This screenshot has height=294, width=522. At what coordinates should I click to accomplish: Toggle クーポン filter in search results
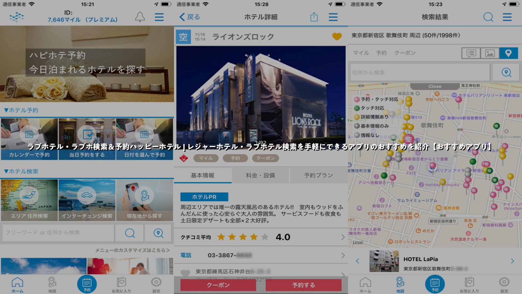[x=405, y=53]
